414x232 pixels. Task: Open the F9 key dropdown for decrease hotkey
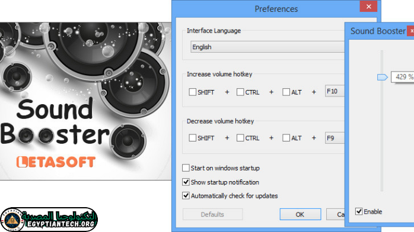click(x=335, y=138)
